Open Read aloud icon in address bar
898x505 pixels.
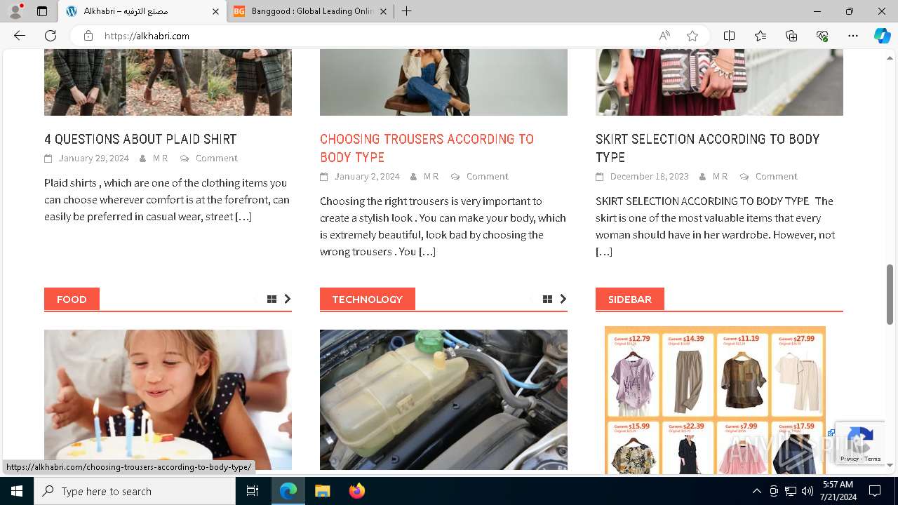point(664,36)
